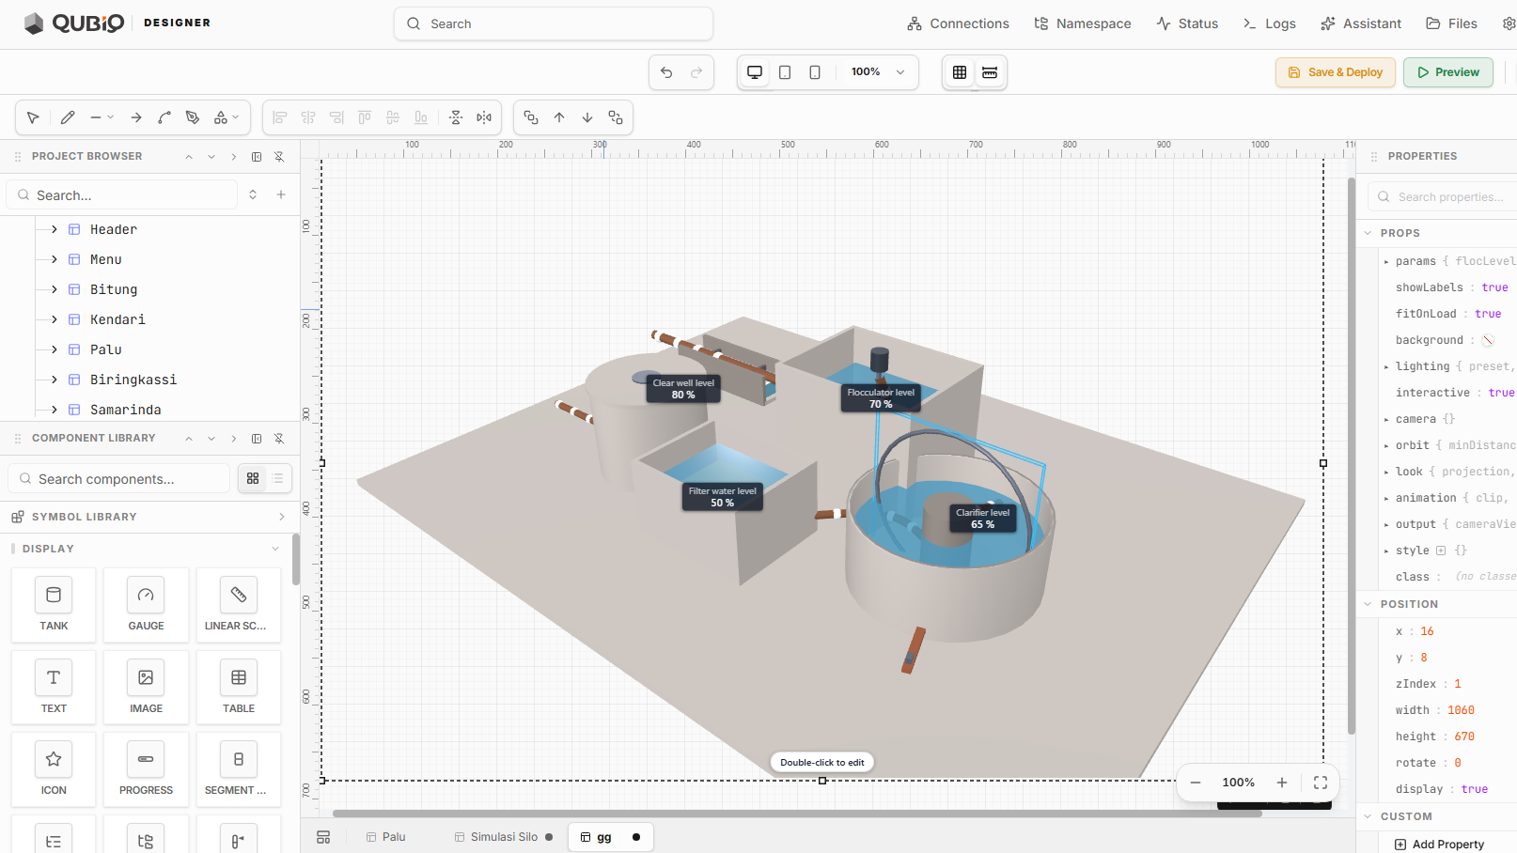Image resolution: width=1517 pixels, height=853 pixels.
Task: Toggle fitOnLoad true value
Action: [1488, 314]
